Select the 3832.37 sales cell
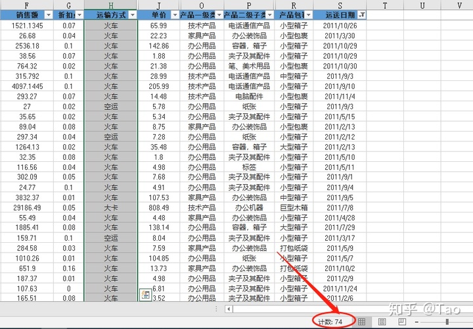The image size is (473, 329). (x=27, y=197)
